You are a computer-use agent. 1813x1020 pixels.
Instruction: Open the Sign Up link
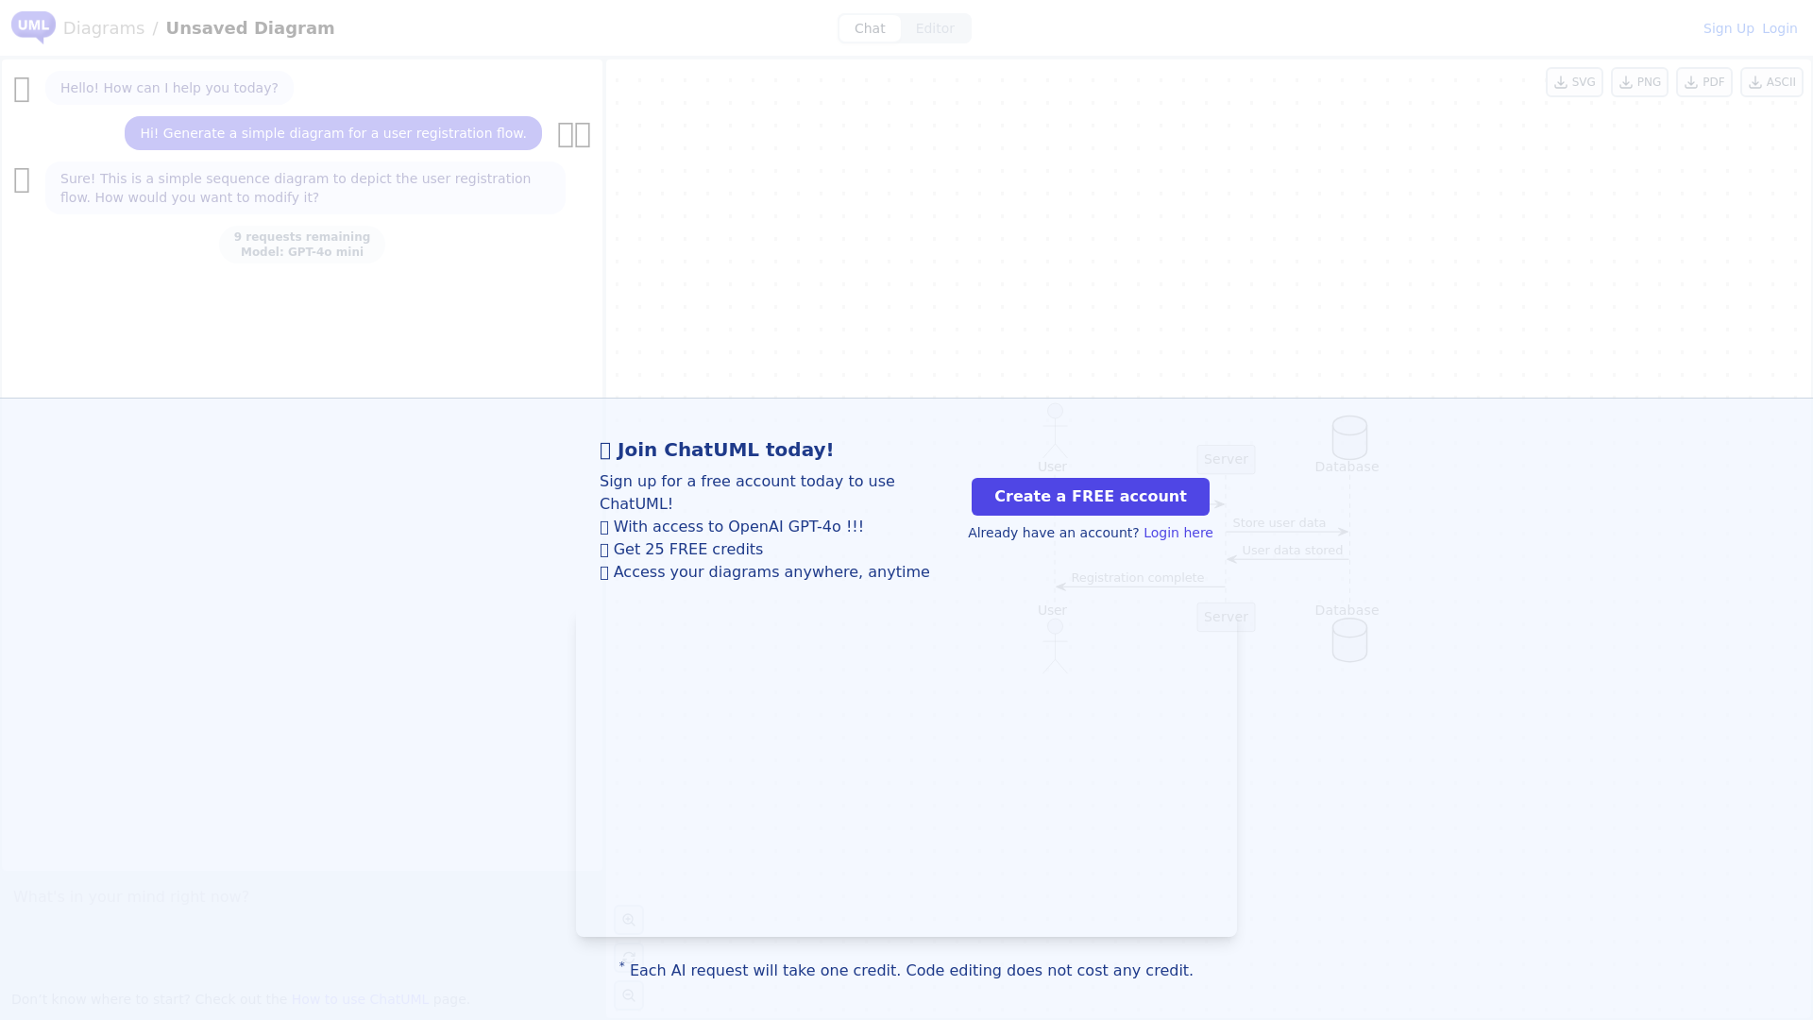(1728, 28)
